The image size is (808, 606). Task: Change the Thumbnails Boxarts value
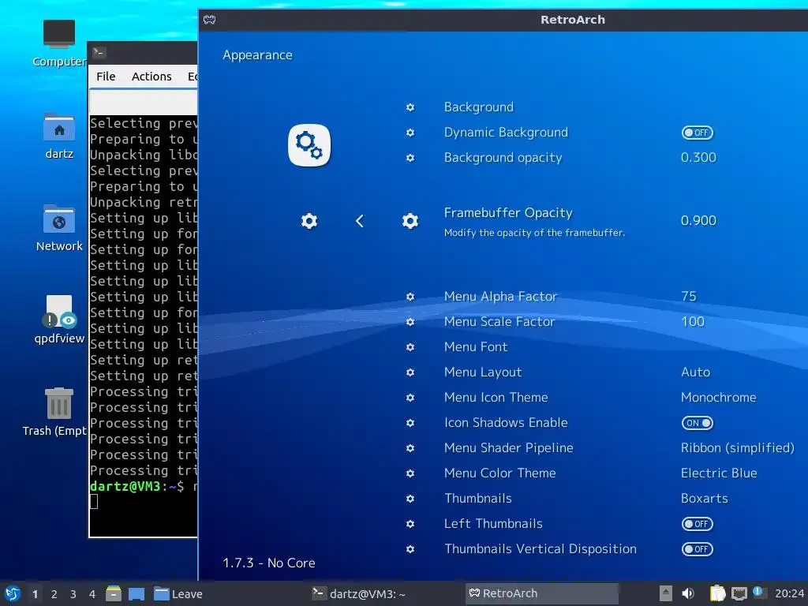point(705,499)
